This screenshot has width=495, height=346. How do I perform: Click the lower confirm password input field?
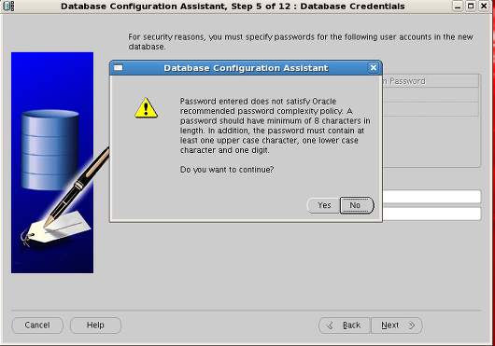pyautogui.click(x=431, y=214)
